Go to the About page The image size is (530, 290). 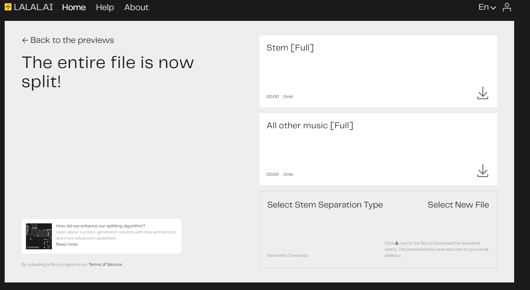point(136,7)
